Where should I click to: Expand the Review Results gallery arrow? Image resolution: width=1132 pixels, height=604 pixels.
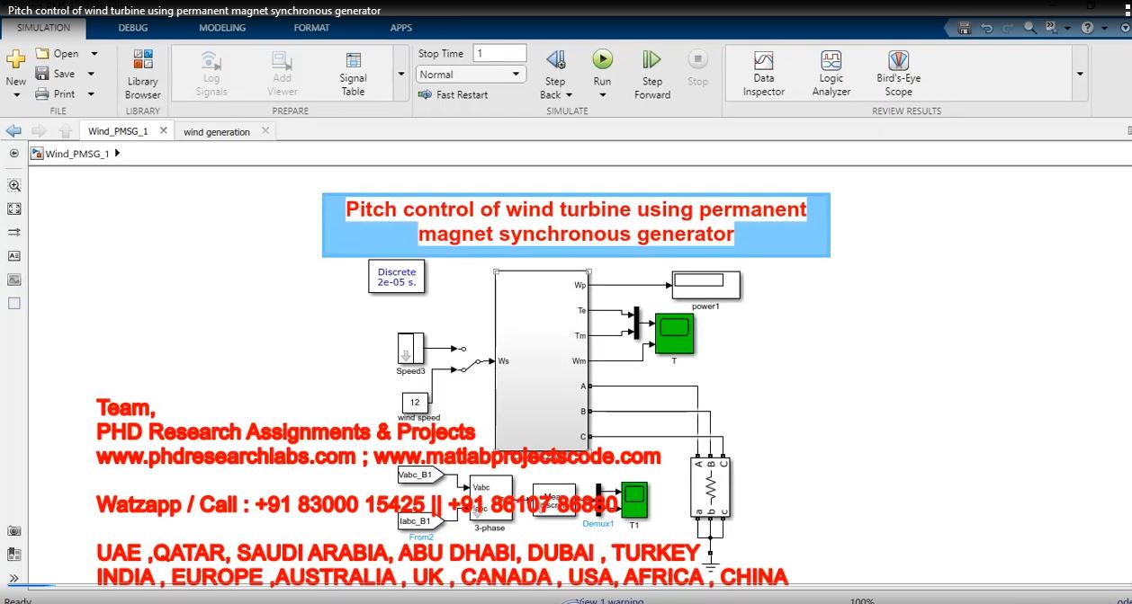coord(1080,74)
